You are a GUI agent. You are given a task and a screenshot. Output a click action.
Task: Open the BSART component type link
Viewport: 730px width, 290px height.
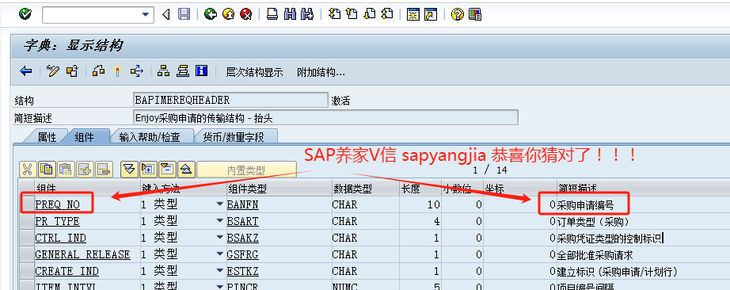242,222
